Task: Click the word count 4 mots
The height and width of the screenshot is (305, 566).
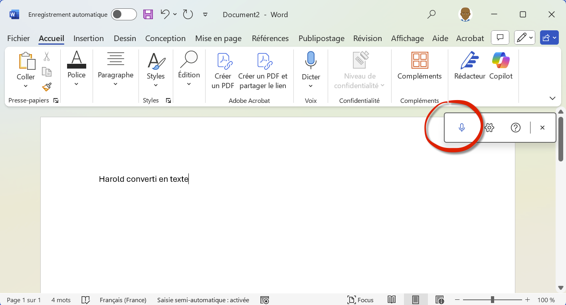Action: pyautogui.click(x=61, y=300)
